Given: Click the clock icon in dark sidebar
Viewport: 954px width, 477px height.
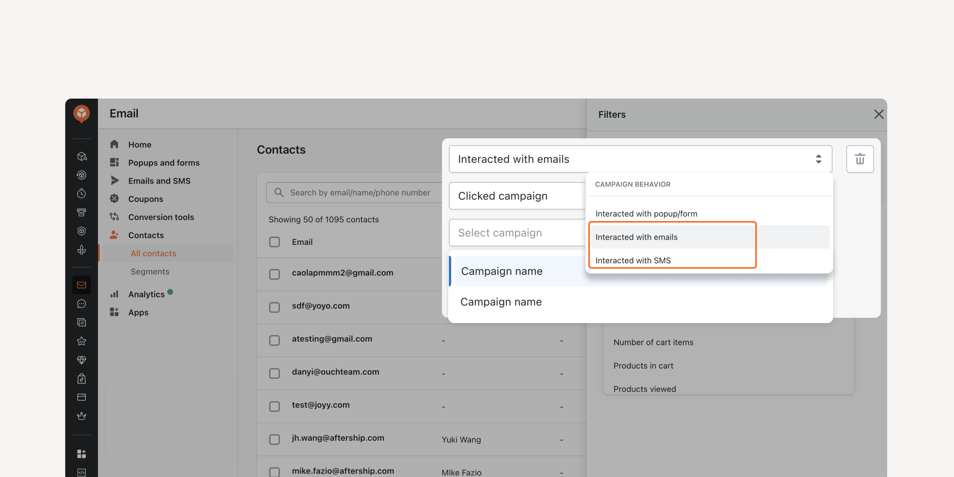Looking at the screenshot, I should pos(81,194).
